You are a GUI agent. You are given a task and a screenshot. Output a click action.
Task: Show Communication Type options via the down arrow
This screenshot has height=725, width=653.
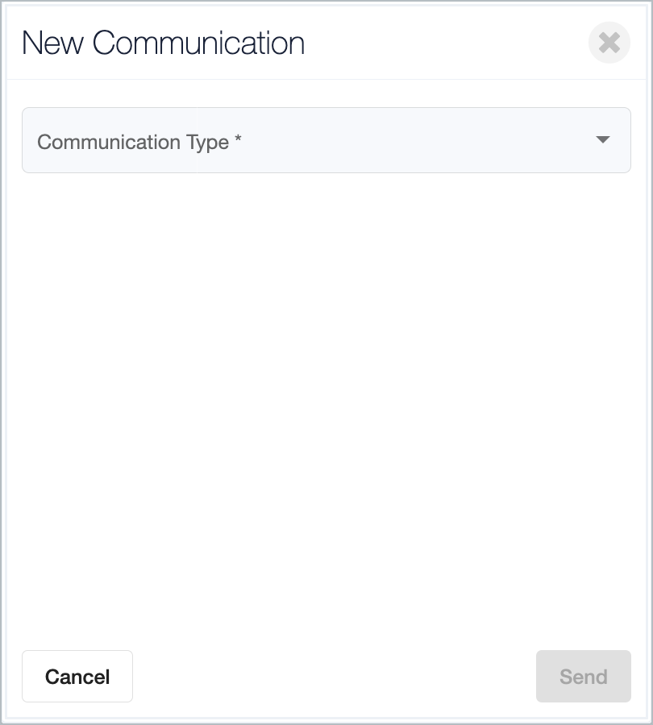pos(602,139)
